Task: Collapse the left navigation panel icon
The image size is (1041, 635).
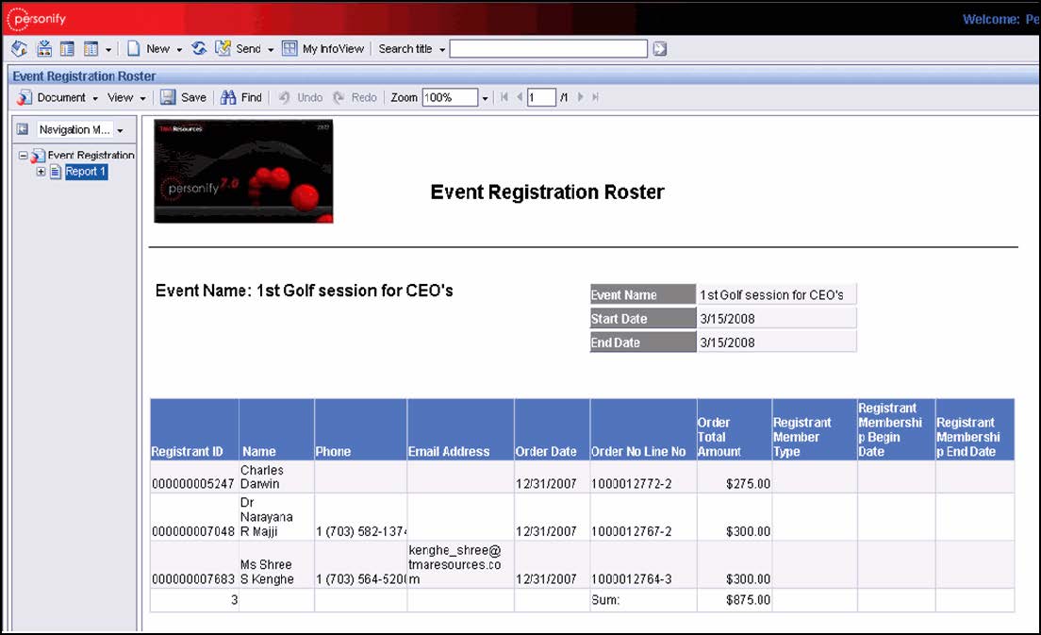Action: coord(22,129)
